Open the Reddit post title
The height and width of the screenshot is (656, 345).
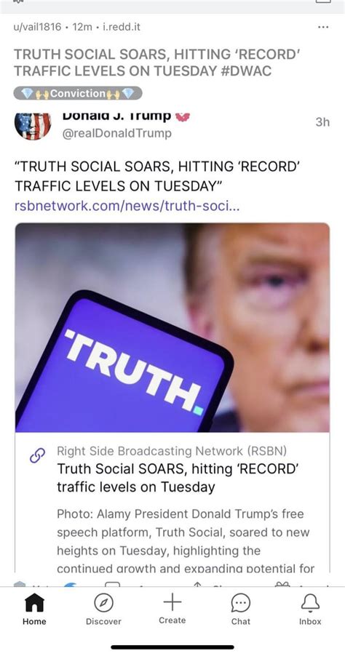[157, 63]
